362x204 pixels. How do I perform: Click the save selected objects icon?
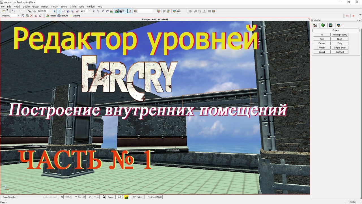click(x=164, y=11)
